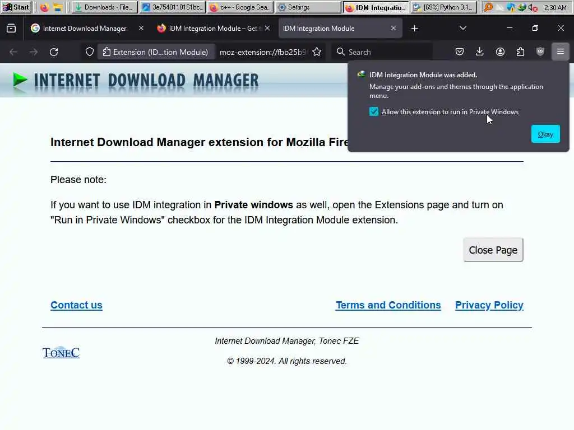Image resolution: width=574 pixels, height=430 pixels.
Task: Toggle Allow this extension in Private Windows
Action: tap(374, 112)
